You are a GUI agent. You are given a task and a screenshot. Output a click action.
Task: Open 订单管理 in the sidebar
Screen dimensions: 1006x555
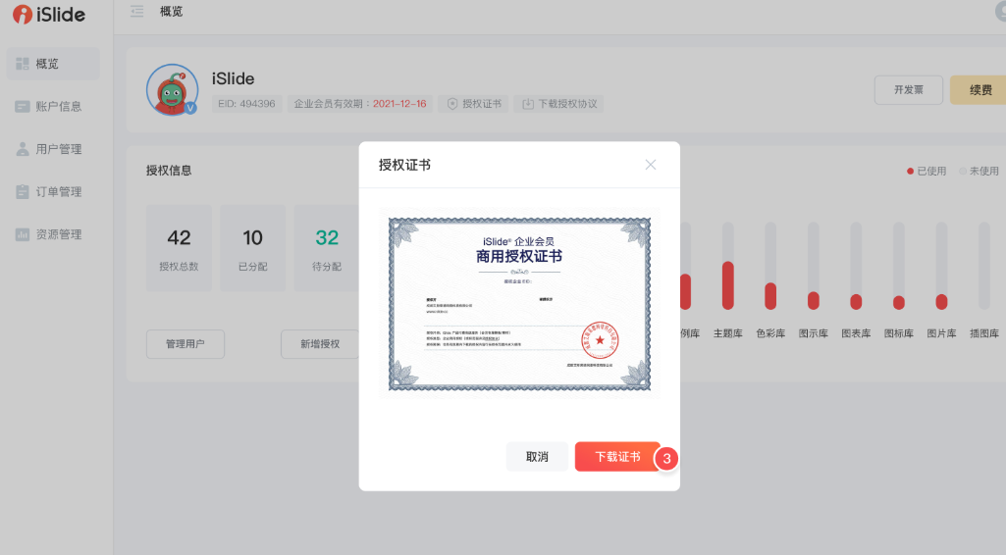(58, 192)
